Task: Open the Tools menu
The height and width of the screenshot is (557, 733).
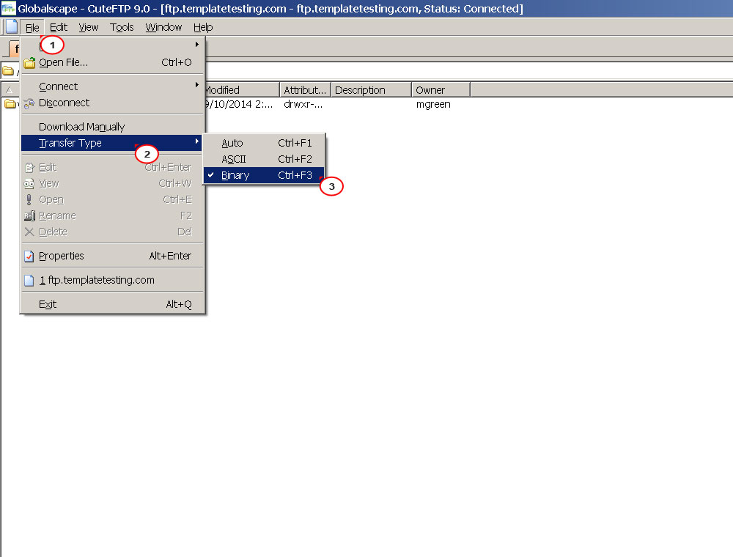Action: point(122,28)
